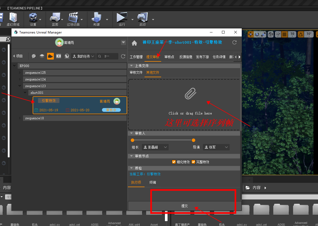The image size is (318, 226).
Task: Toggle grid snapping in viewport
Action: (x=284, y=34)
